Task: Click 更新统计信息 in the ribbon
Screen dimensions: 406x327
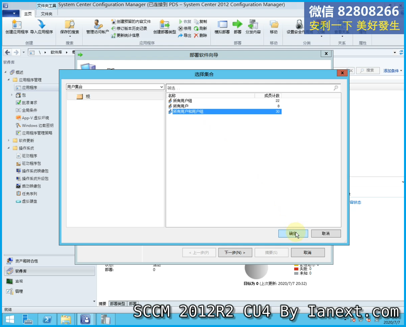Action: point(125,35)
